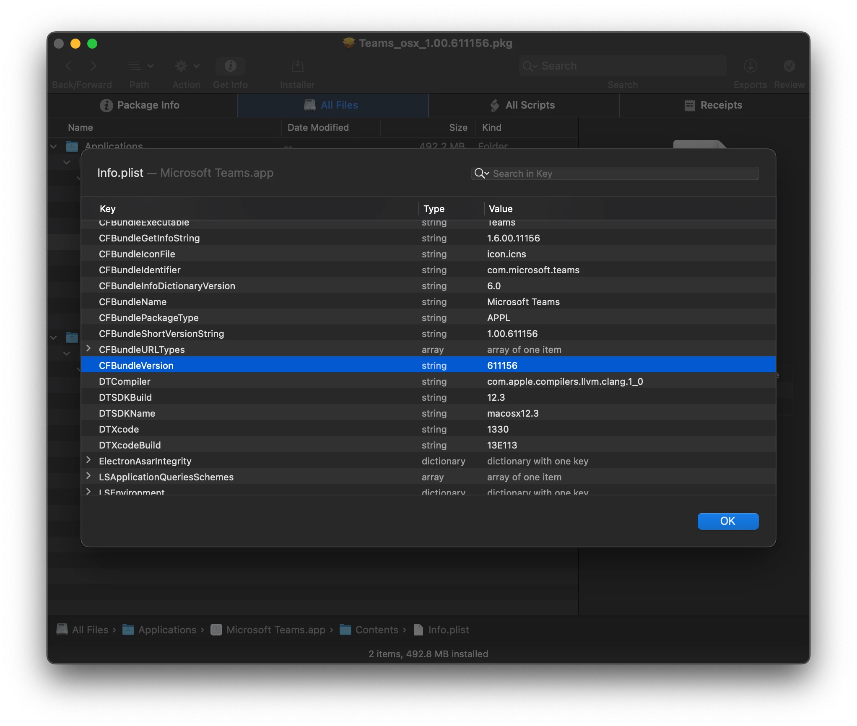Select the CFBundleGetInfoString row
Viewport: 857px width, 726px height.
pos(428,238)
